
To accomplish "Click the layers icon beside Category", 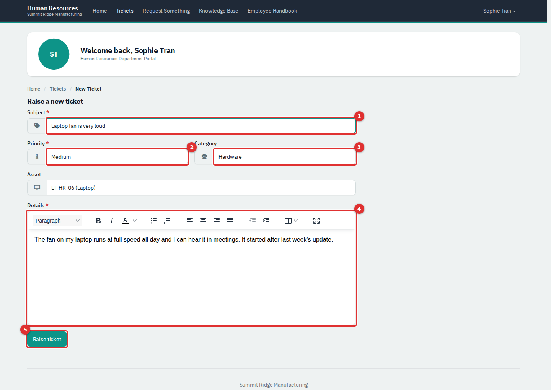I will click(x=204, y=157).
